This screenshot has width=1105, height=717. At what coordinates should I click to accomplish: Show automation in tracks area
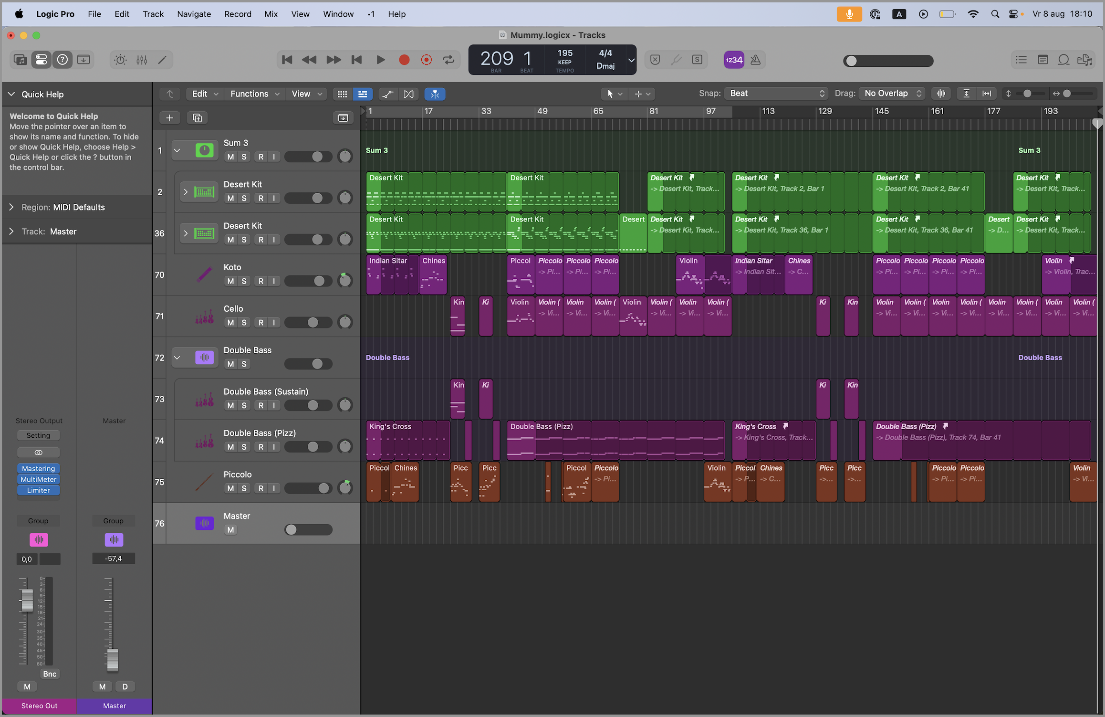(x=387, y=94)
